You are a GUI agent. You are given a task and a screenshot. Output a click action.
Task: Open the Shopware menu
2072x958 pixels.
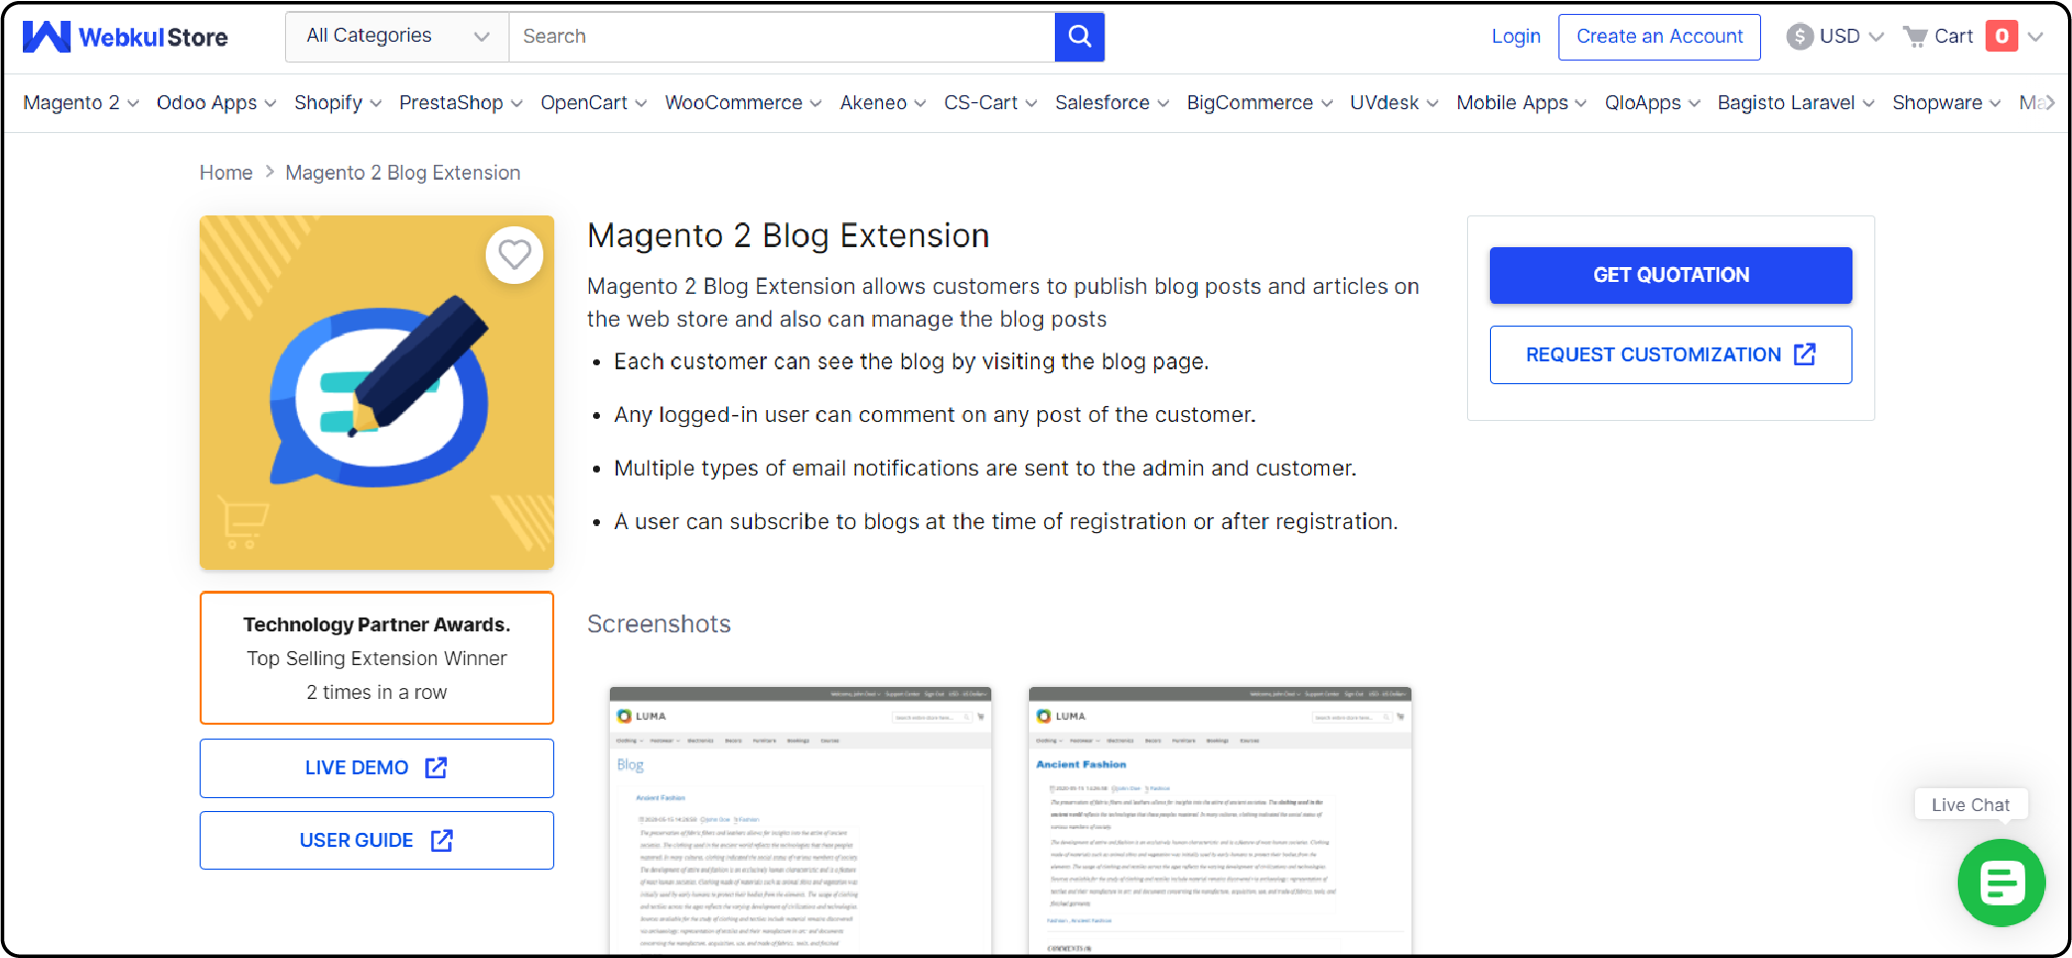click(x=1947, y=103)
